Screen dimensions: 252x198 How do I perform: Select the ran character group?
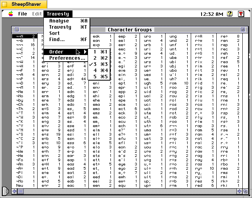204,134
